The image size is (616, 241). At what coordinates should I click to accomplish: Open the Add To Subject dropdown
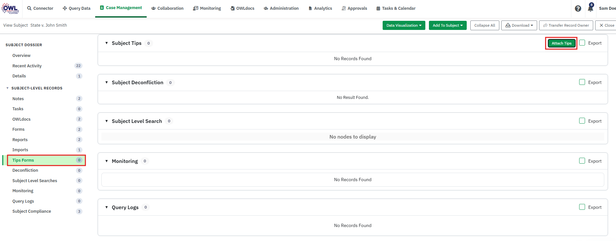pos(447,25)
